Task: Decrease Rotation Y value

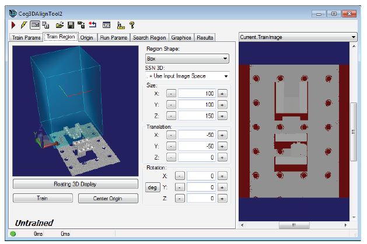Action: tap(180, 188)
